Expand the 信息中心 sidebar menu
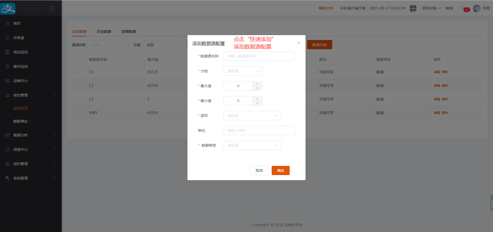Image resolution: width=493 pixels, height=232 pixels. point(55,149)
